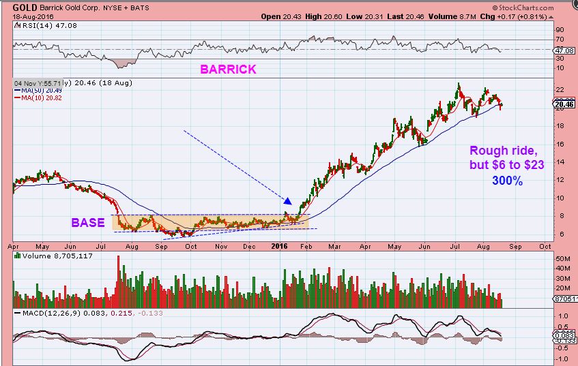The height and width of the screenshot is (366, 578).
Task: Click the small triangle after the Chg value
Action: (x=551, y=17)
